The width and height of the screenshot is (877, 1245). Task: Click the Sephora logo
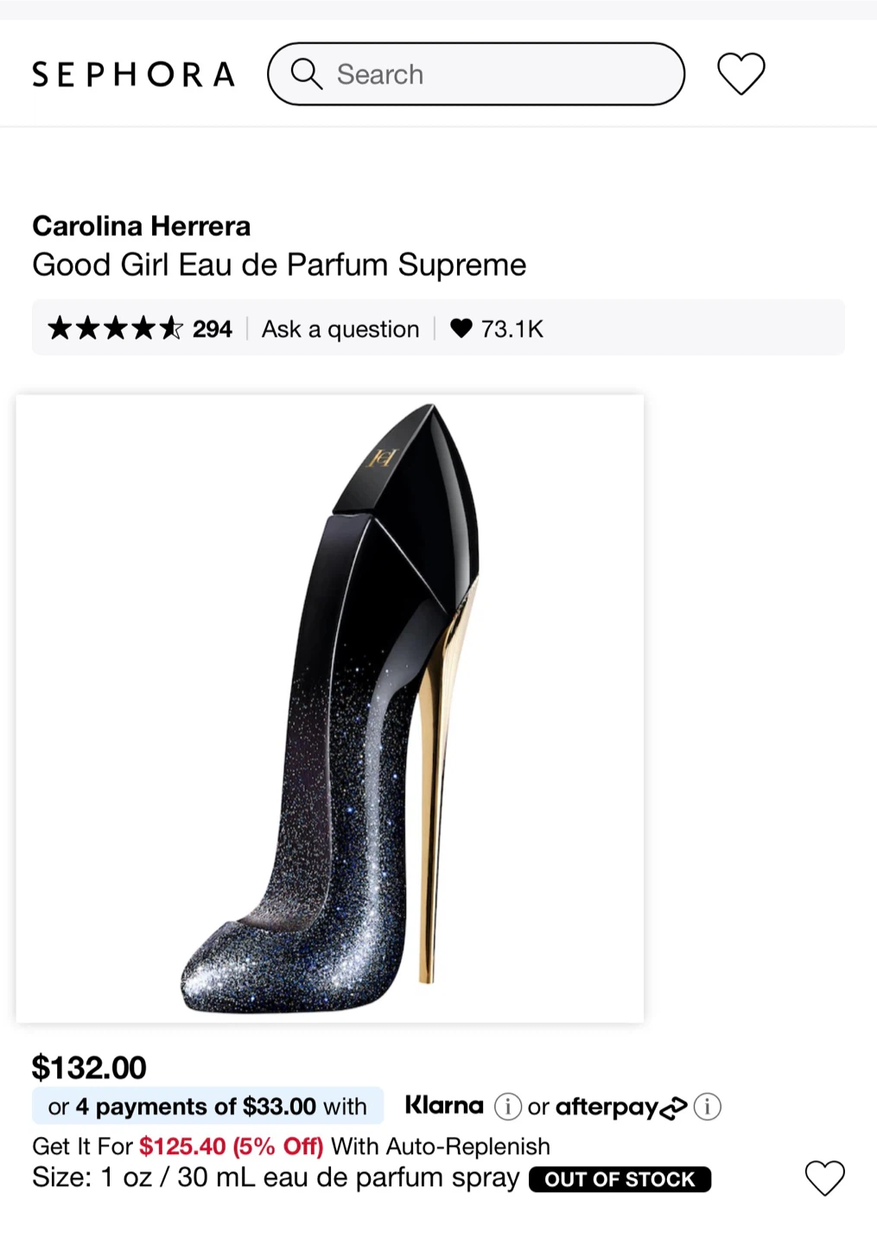133,74
